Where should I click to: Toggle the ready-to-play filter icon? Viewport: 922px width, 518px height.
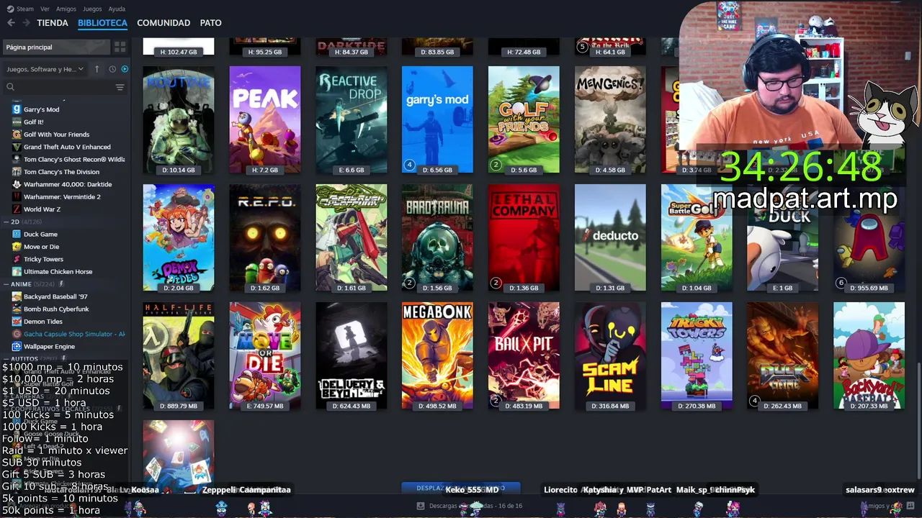click(x=125, y=69)
